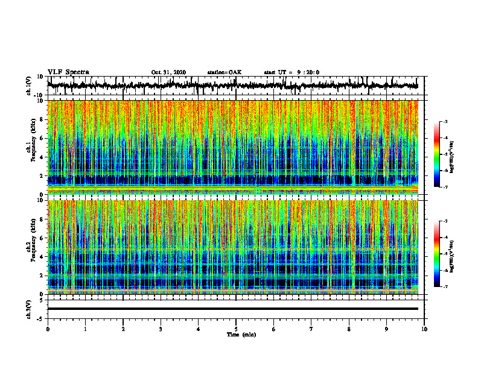Click the "-3" label on ch.1 color scale
This screenshot has height=369, width=478.
point(445,122)
